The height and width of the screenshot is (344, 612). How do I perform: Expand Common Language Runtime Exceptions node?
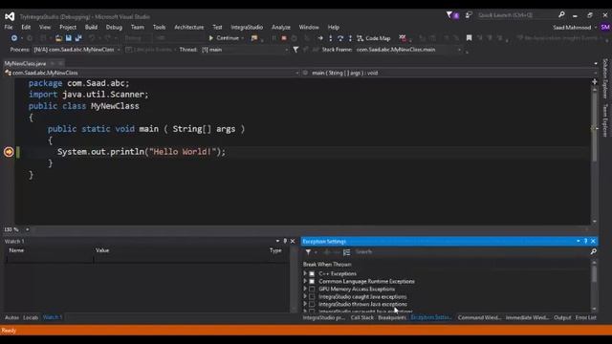pyautogui.click(x=305, y=281)
